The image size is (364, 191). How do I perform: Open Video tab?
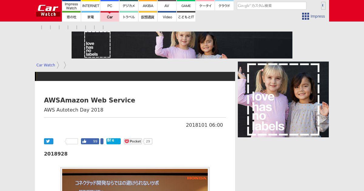coord(167,17)
